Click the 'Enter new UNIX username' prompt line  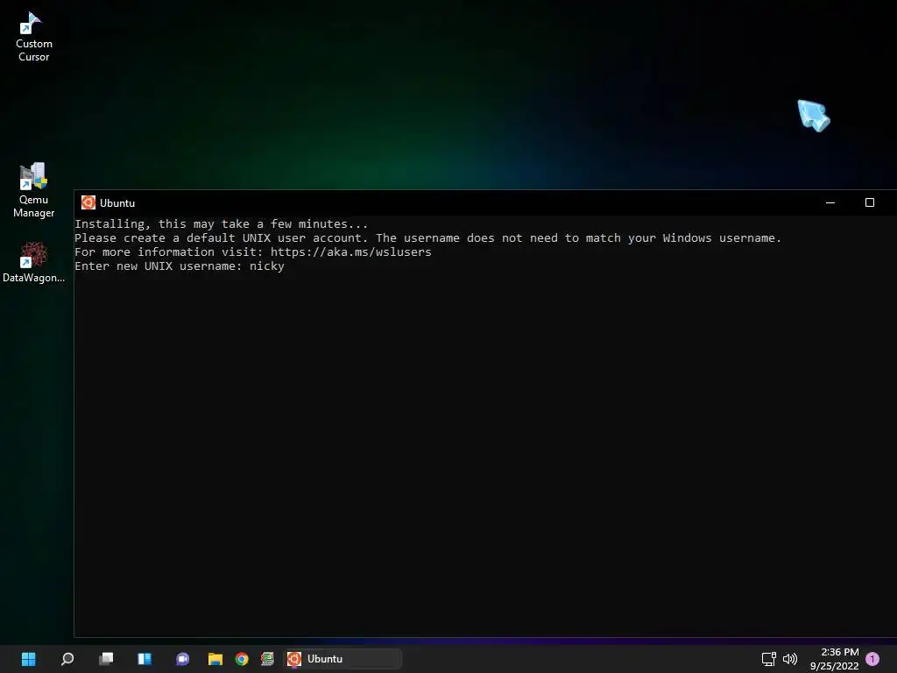pyautogui.click(x=179, y=266)
